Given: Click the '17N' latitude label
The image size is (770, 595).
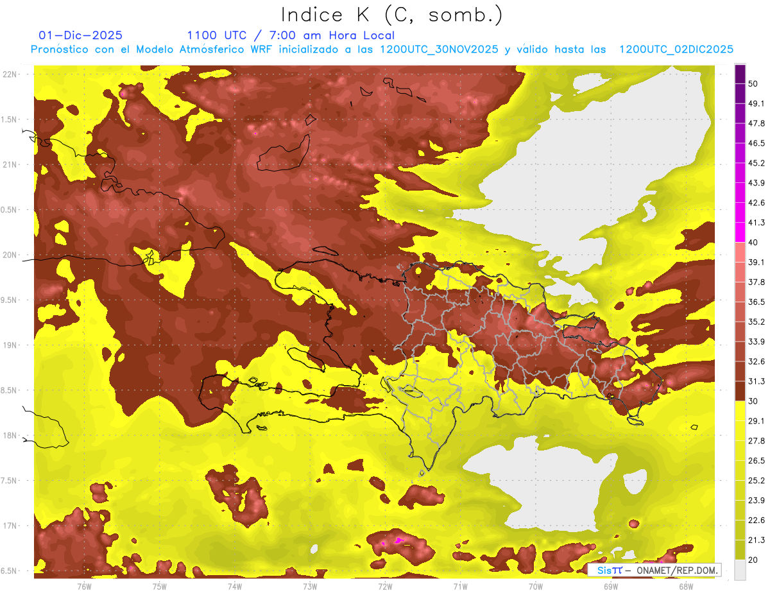Looking at the screenshot, I should point(10,526).
